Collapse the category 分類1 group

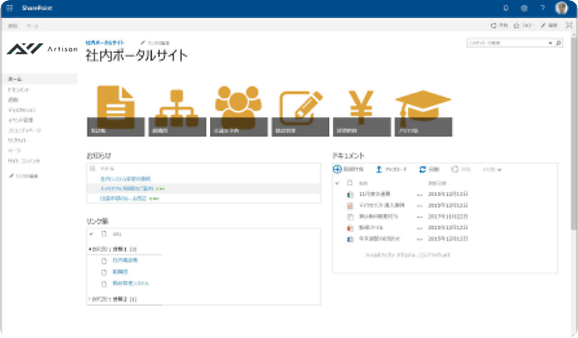click(x=89, y=250)
